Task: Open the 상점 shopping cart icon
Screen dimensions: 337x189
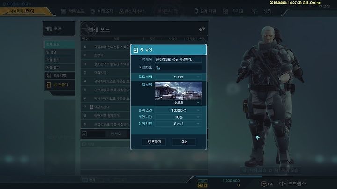Action: pyautogui.click(x=255, y=11)
